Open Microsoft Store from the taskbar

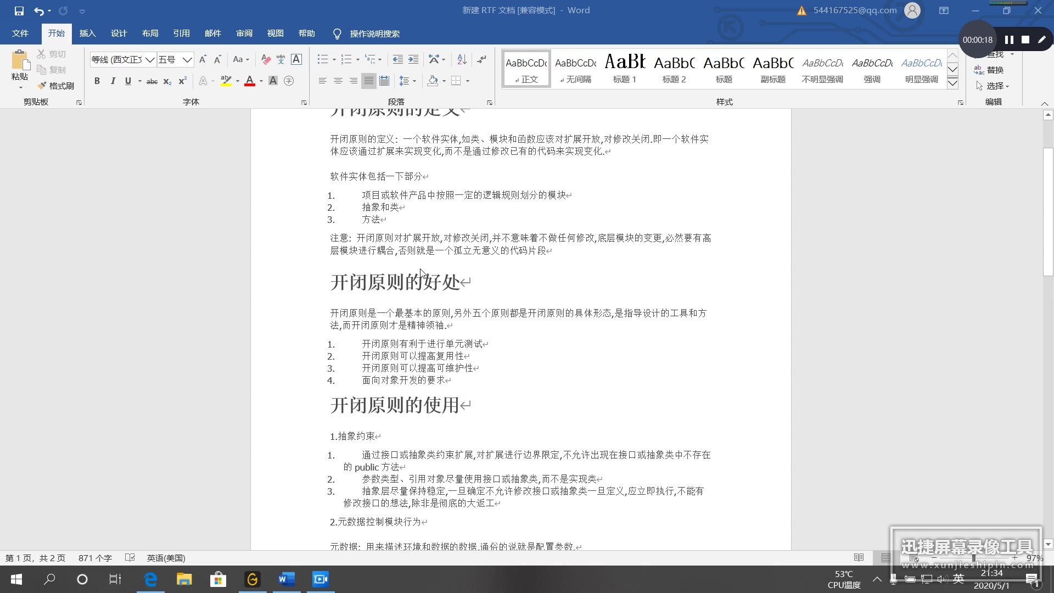click(218, 579)
